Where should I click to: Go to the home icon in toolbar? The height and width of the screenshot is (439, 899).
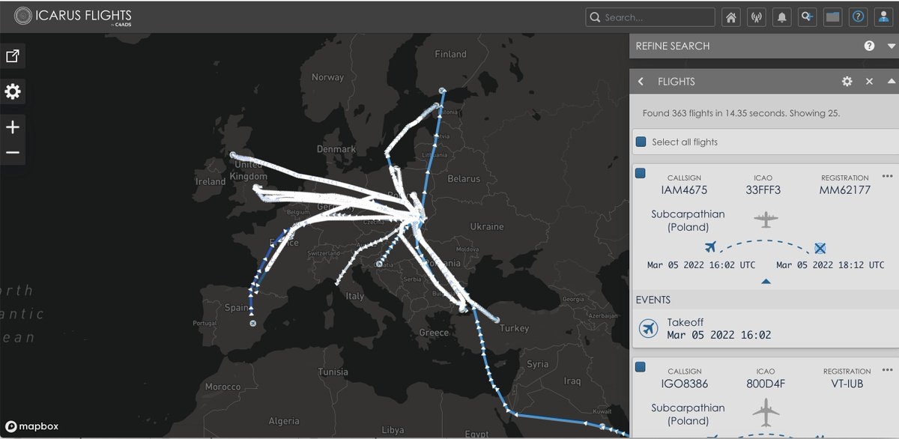click(732, 17)
